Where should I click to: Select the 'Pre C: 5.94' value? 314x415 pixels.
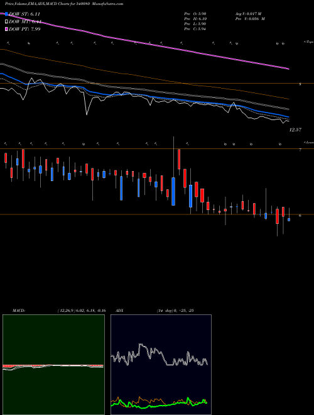click(x=195, y=29)
